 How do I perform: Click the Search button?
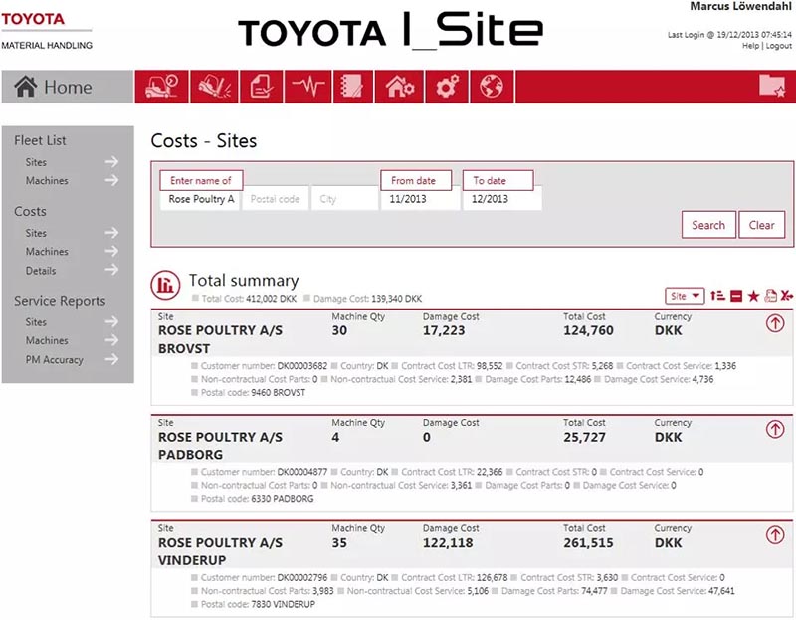click(x=708, y=225)
